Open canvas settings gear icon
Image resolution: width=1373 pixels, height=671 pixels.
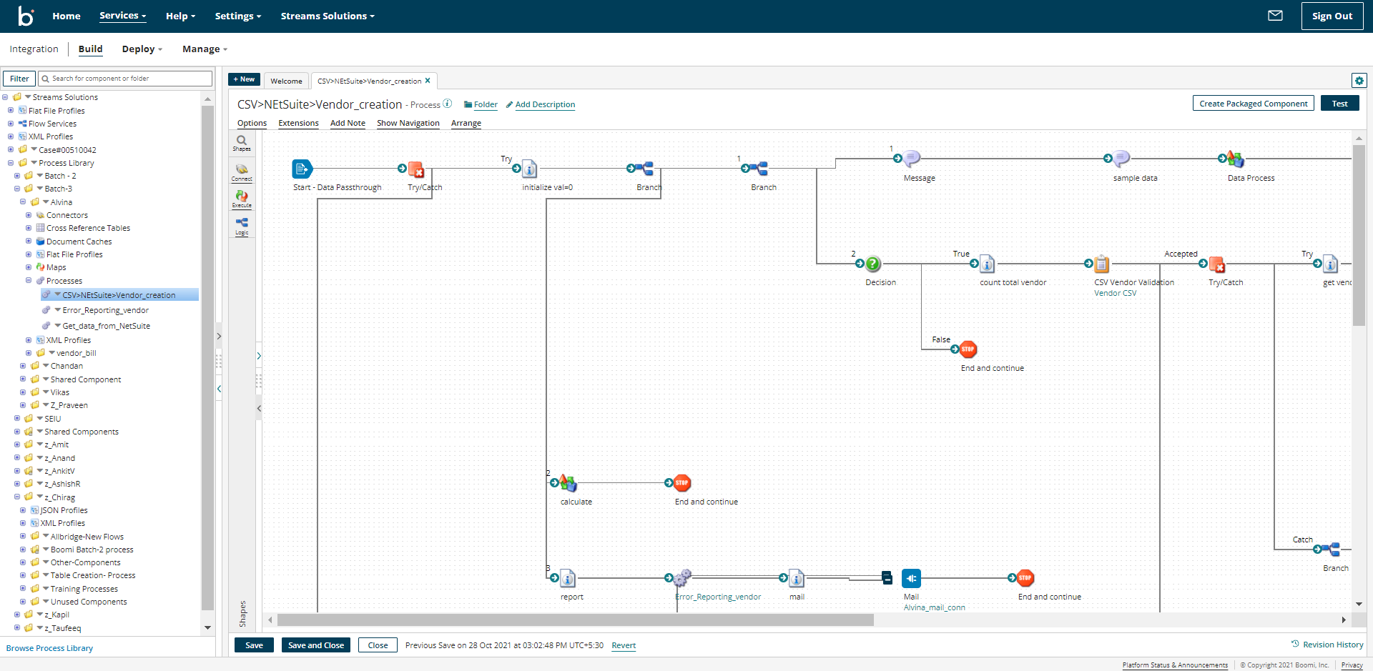[x=1359, y=81]
